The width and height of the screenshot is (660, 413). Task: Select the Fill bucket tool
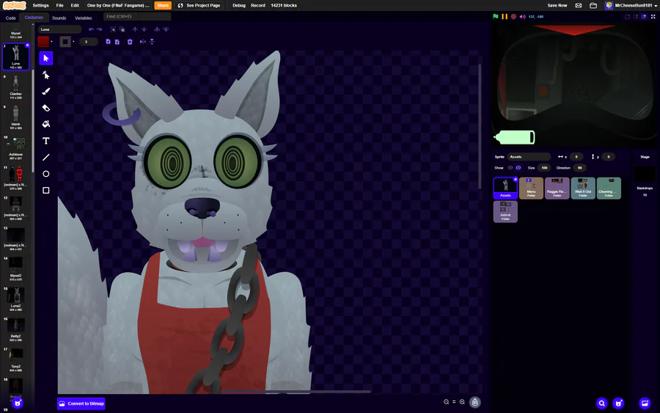46,124
